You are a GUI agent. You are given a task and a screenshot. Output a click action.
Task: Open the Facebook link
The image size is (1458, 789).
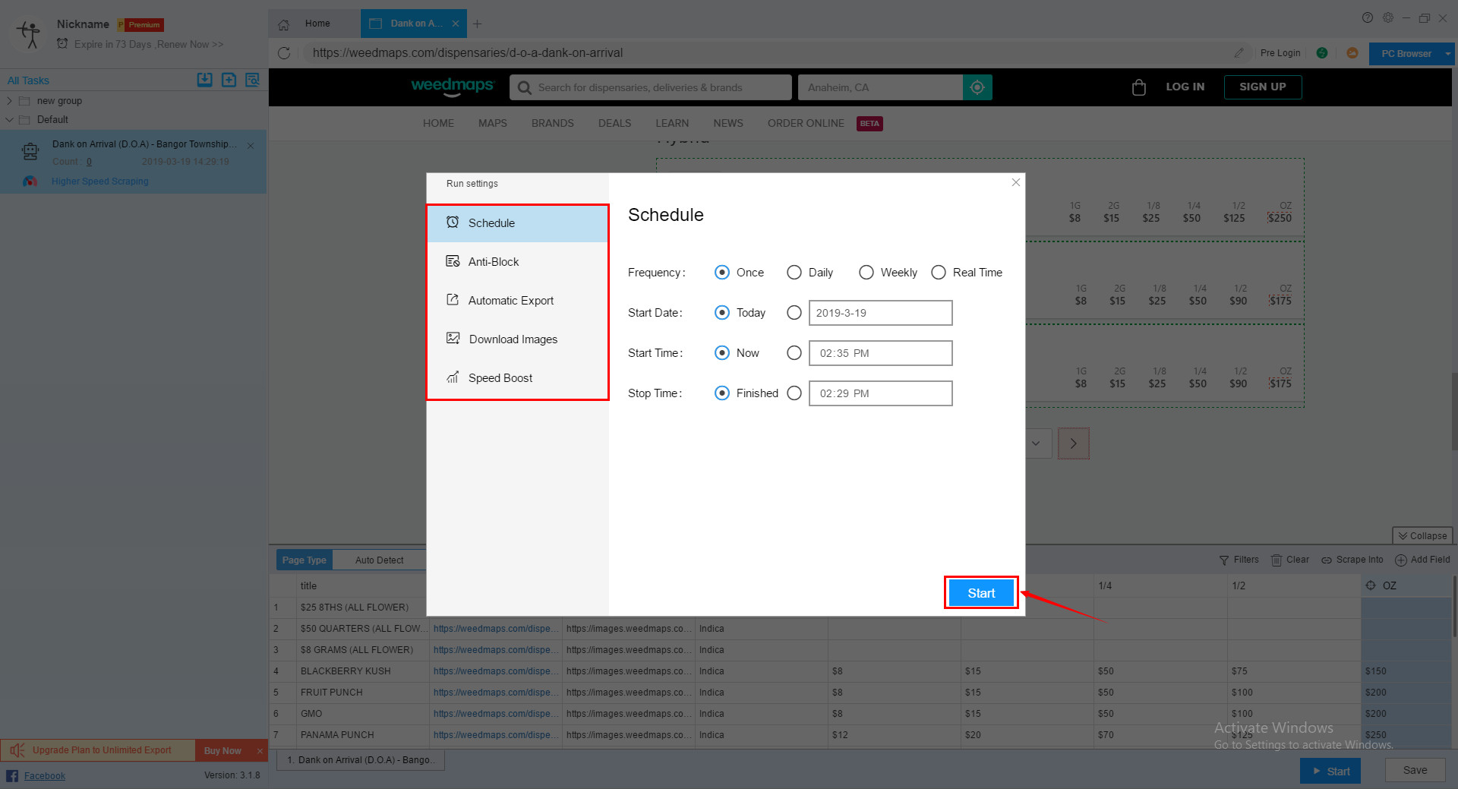pyautogui.click(x=45, y=775)
